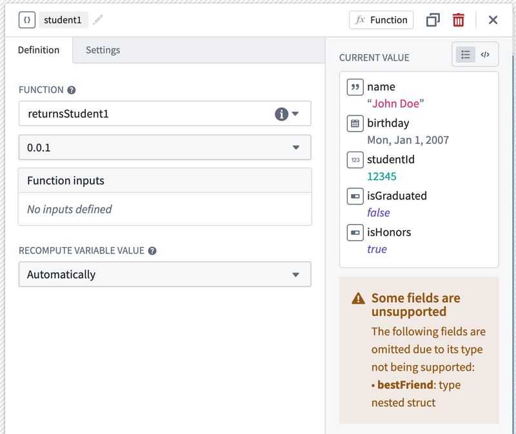This screenshot has height=434, width=516.
Task: Show help for the FUNCTION label
Action: (x=72, y=90)
